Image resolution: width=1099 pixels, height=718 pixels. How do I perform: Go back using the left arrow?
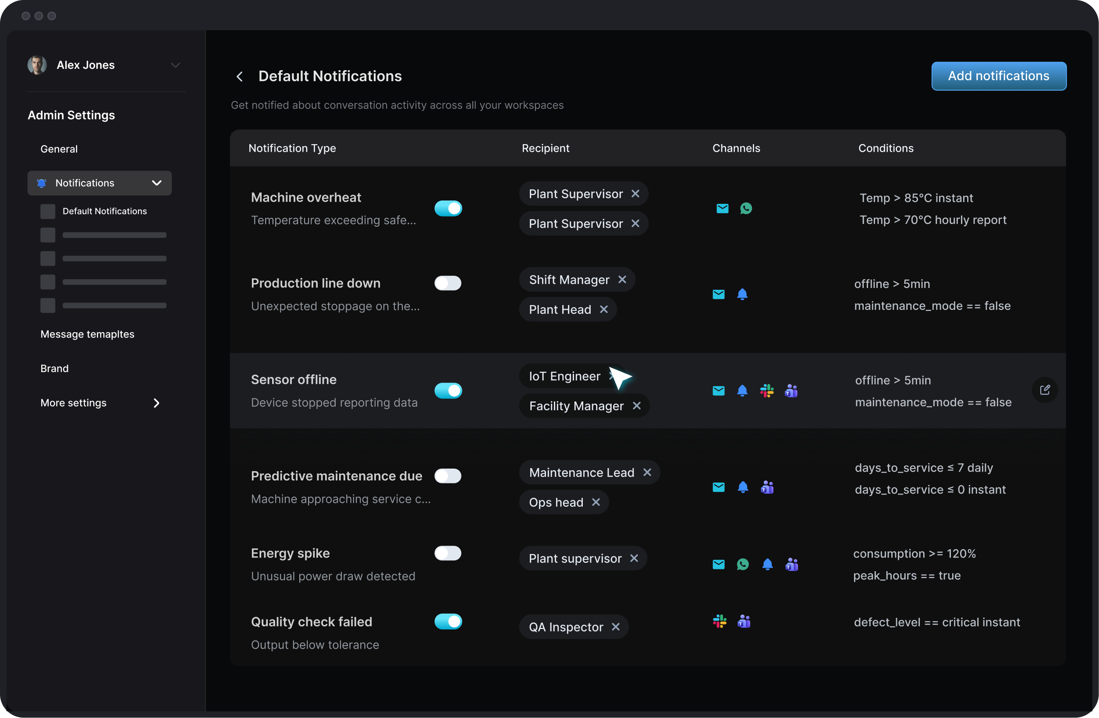point(240,77)
